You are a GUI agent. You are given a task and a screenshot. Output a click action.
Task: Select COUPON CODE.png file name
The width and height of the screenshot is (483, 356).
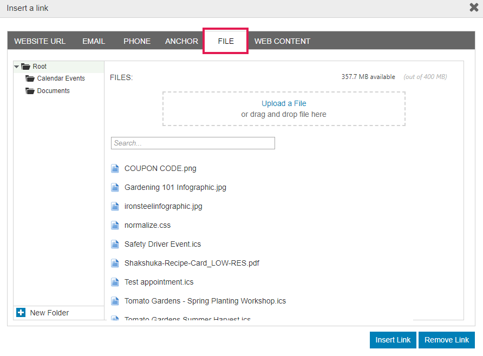pos(160,169)
